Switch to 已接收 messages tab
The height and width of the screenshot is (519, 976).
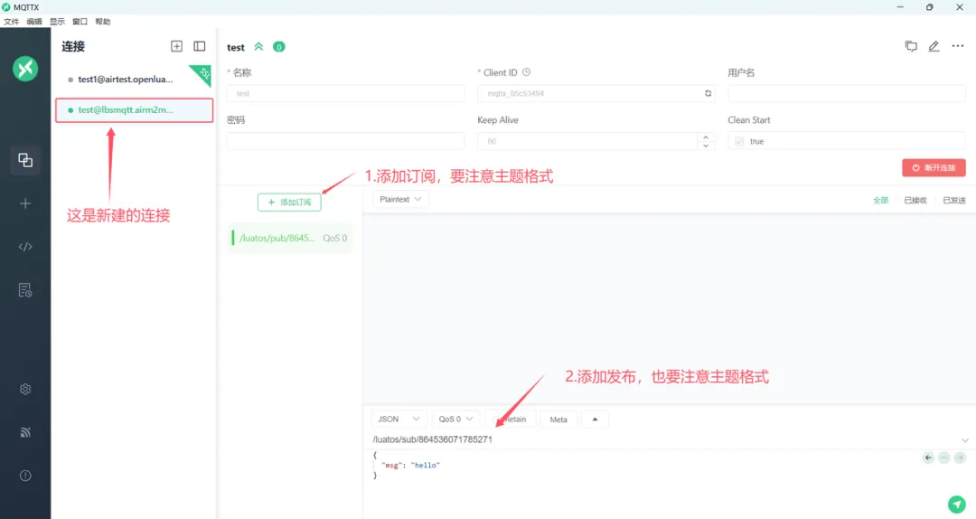point(915,200)
